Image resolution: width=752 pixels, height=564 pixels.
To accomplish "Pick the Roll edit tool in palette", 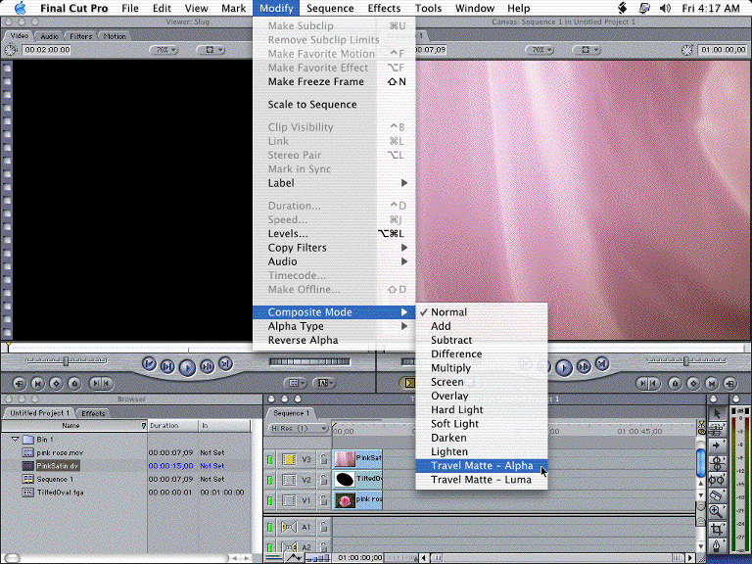I will pyautogui.click(x=717, y=462).
